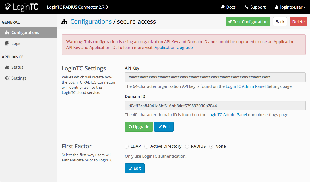Select the LDAP first factor option
The height and width of the screenshot is (182, 310).
click(x=127, y=147)
